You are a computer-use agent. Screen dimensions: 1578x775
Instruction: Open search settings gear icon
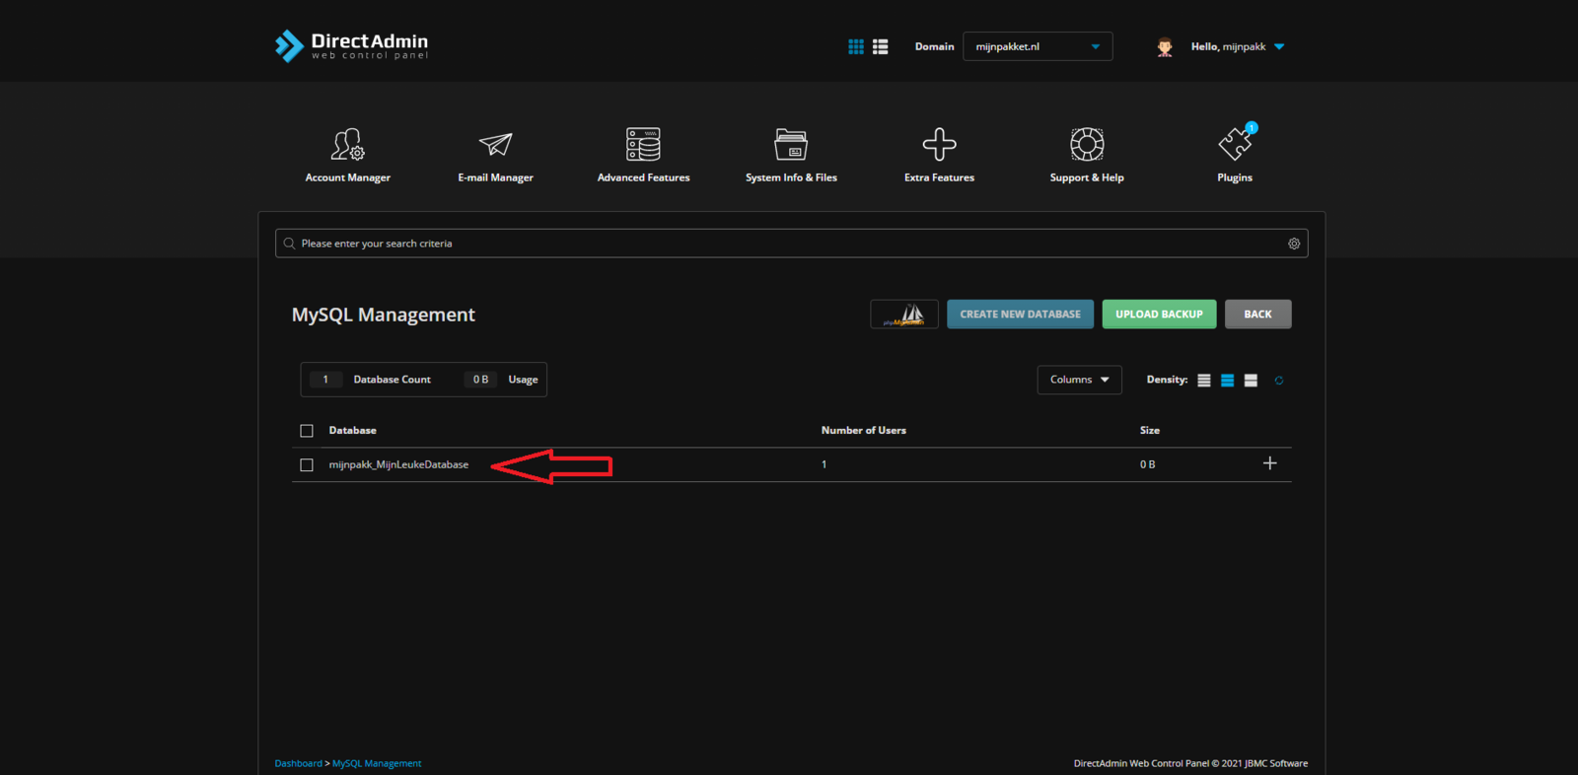coord(1294,244)
